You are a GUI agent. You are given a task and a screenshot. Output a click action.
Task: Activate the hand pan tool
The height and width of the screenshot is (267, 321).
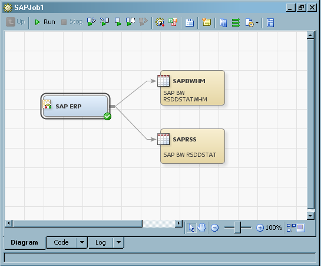[201, 228]
